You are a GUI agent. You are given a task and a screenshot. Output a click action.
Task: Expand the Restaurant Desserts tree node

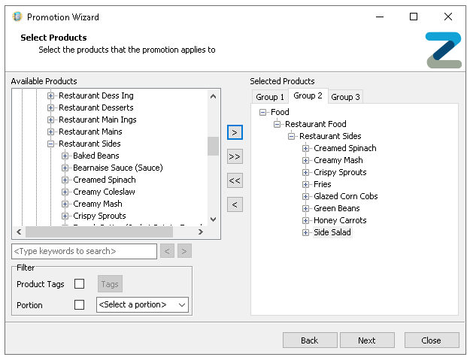(x=51, y=107)
